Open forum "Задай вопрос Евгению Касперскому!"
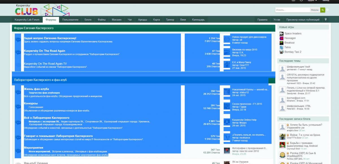 tap(50, 38)
